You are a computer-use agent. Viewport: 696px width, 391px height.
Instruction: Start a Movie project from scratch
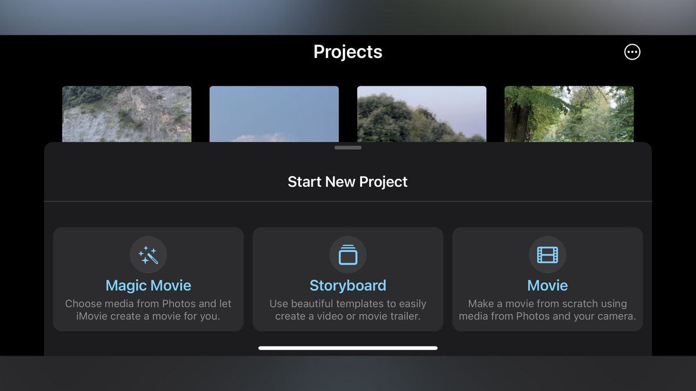tap(548, 279)
